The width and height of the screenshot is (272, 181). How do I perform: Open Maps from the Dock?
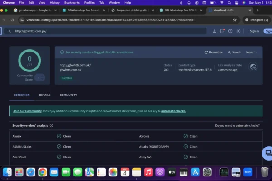pos(89,172)
